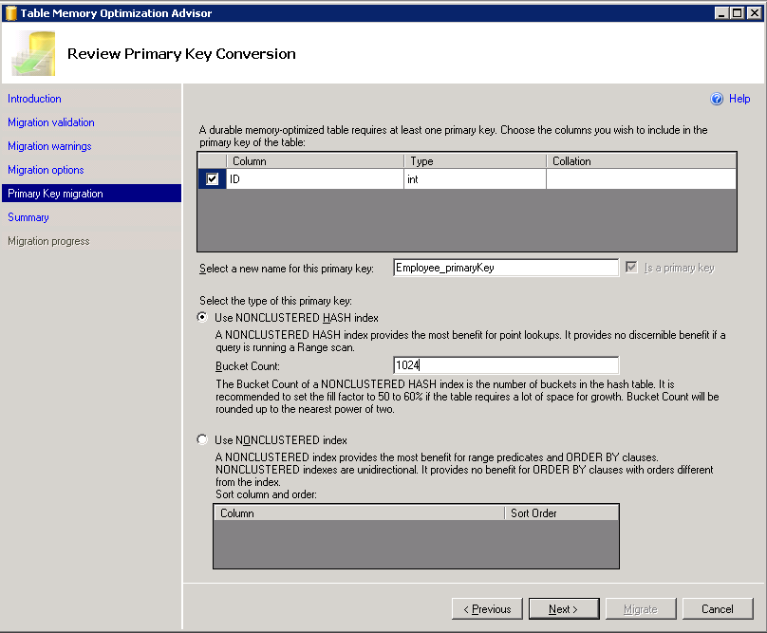The width and height of the screenshot is (767, 633).
Task: Open the Help link
Action: [739, 99]
